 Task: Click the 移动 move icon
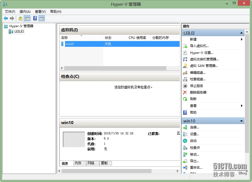pos(185,155)
